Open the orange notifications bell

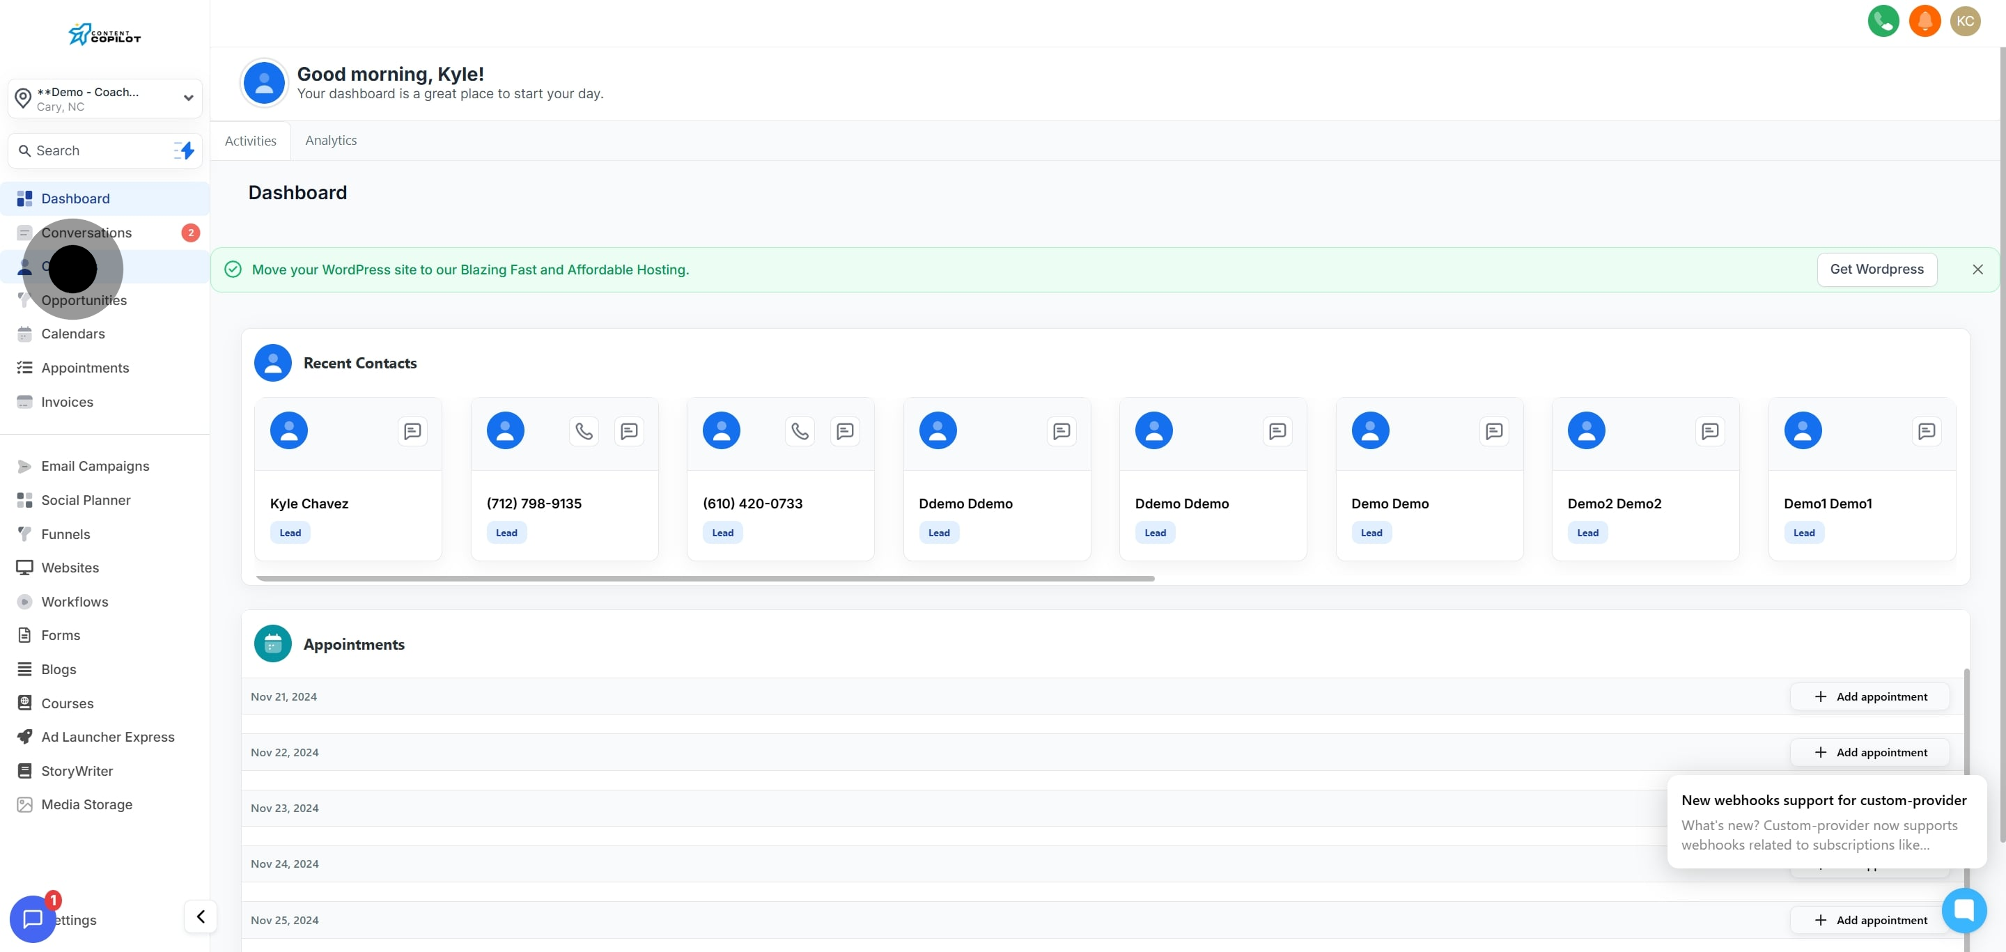[x=1925, y=21]
